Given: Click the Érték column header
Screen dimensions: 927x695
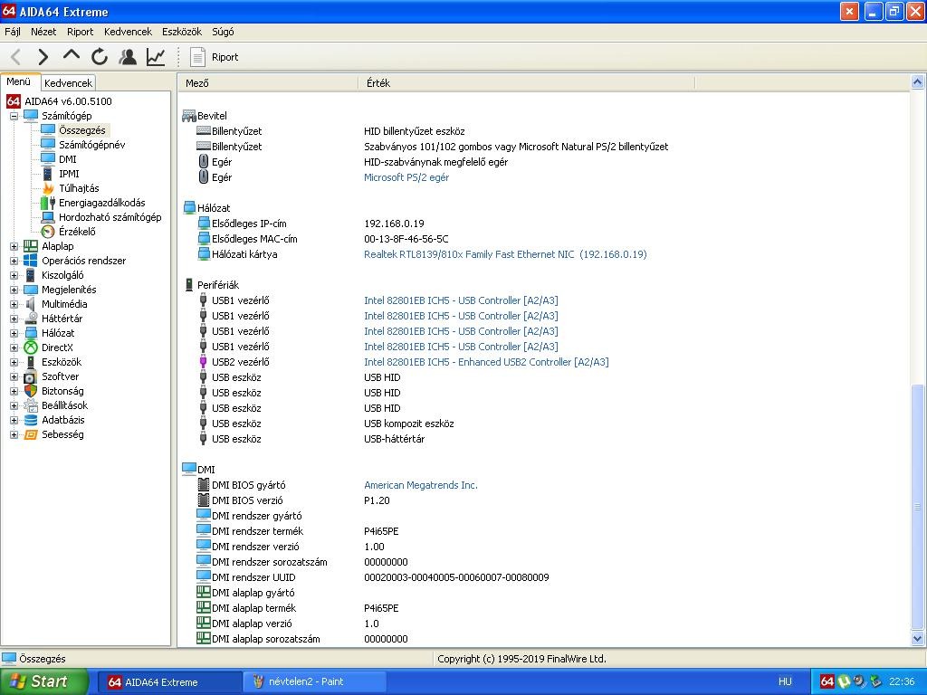Looking at the screenshot, I should [x=526, y=83].
